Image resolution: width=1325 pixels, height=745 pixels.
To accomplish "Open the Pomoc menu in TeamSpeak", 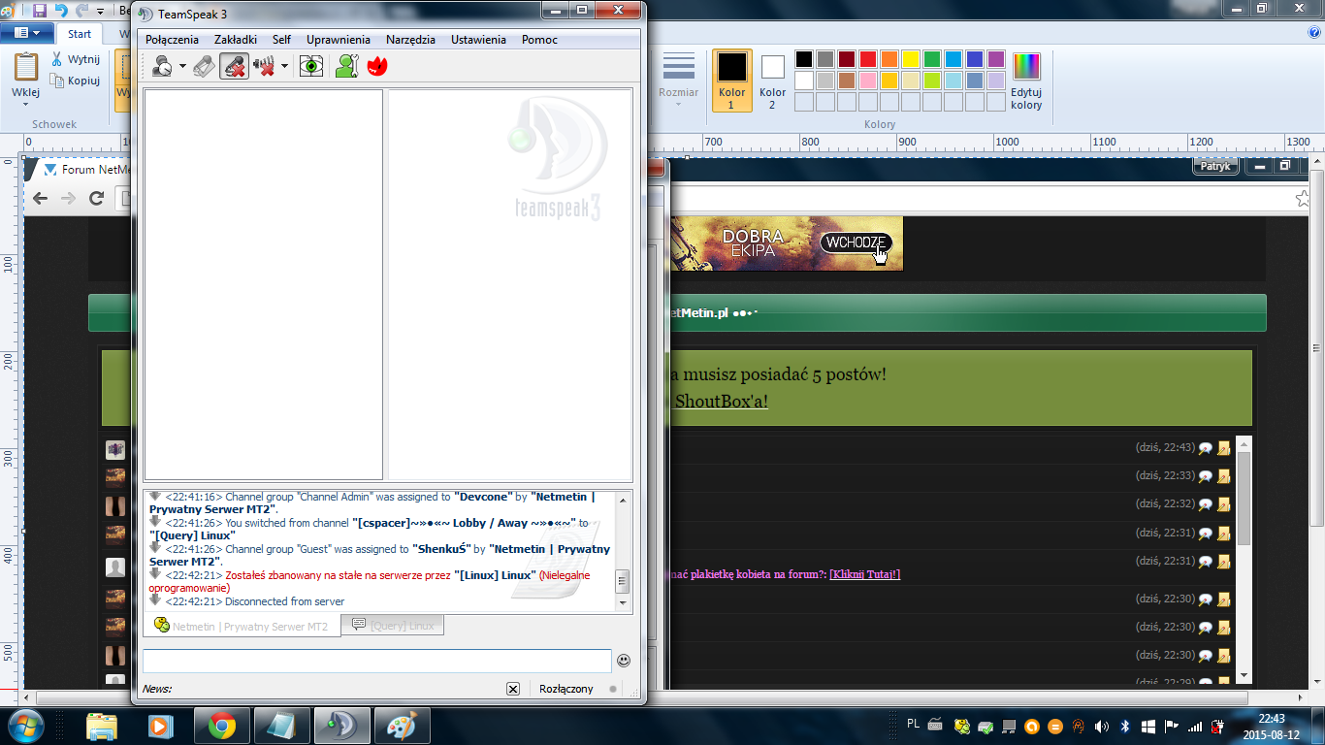I will pos(539,40).
